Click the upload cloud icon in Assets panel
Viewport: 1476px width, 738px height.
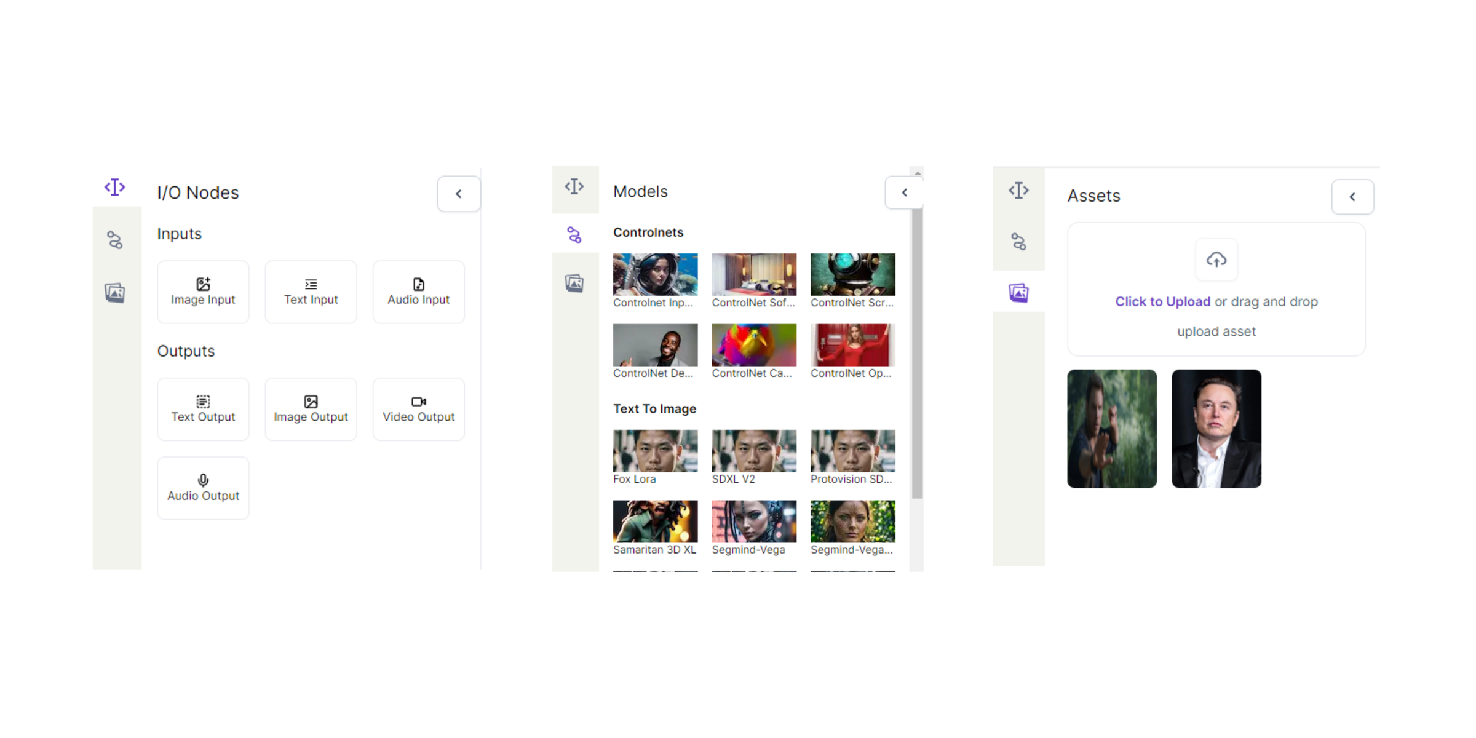[x=1216, y=260]
